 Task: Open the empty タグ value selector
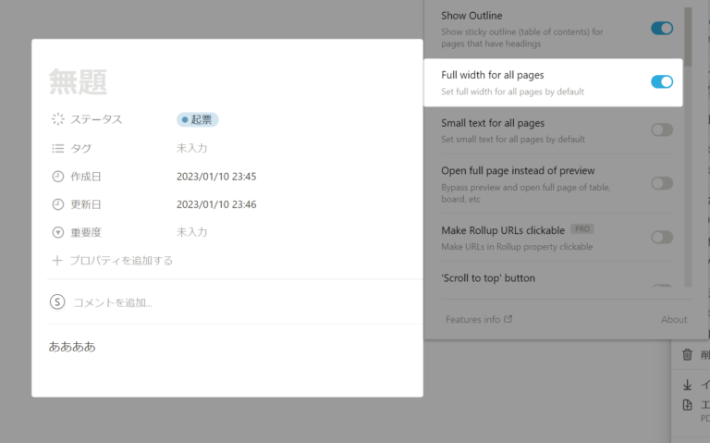(192, 148)
